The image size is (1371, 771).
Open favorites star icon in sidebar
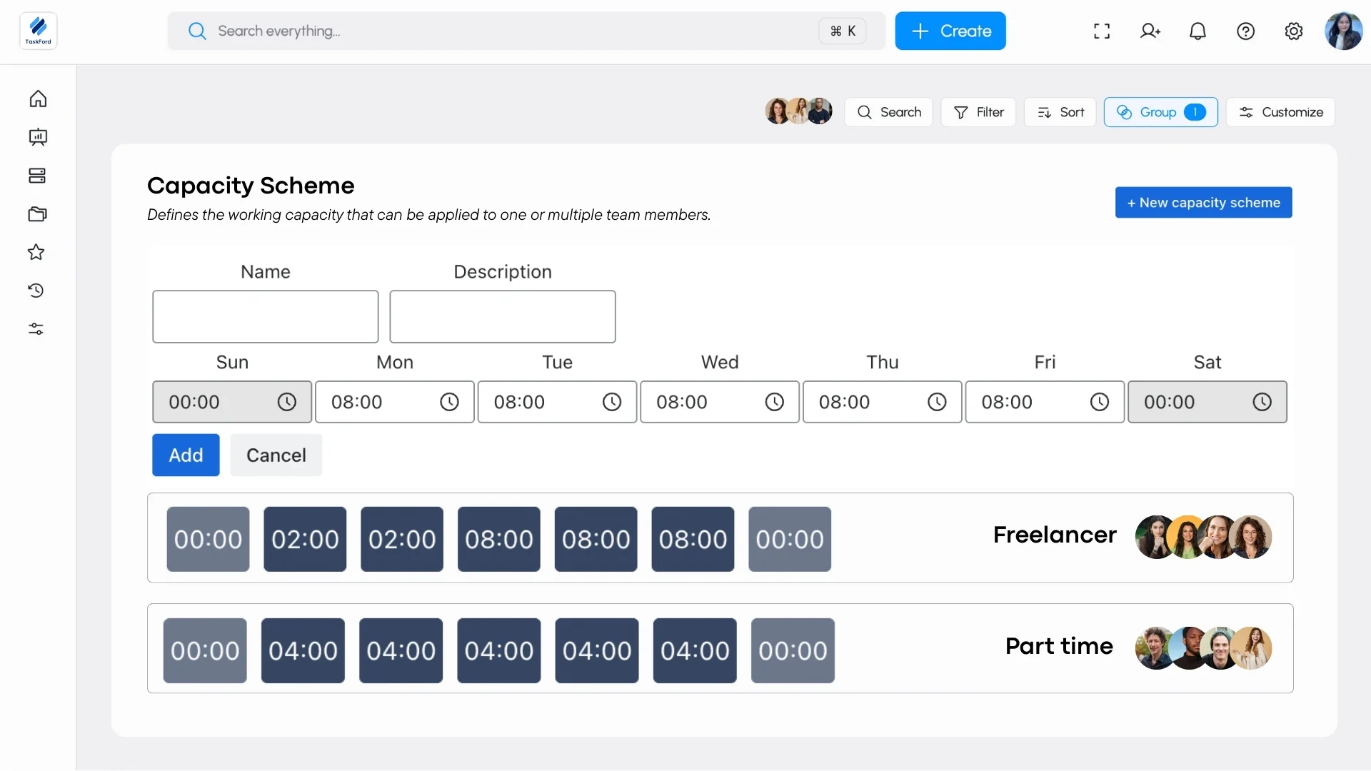[36, 252]
